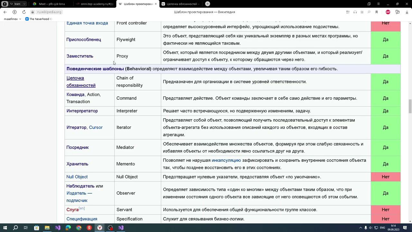Close the Шаблон проектирования tab

(156, 4)
